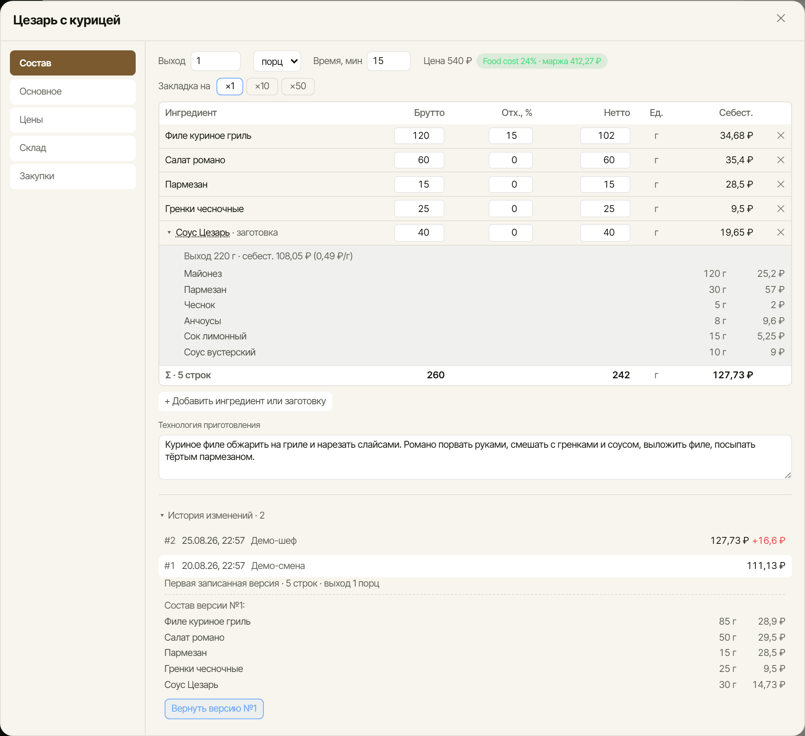Select history version #2 entry

pos(475,541)
